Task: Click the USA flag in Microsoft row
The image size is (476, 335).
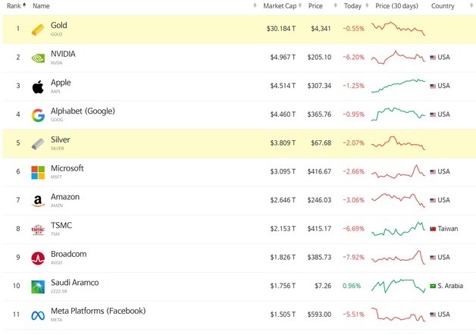Action: pyautogui.click(x=433, y=172)
